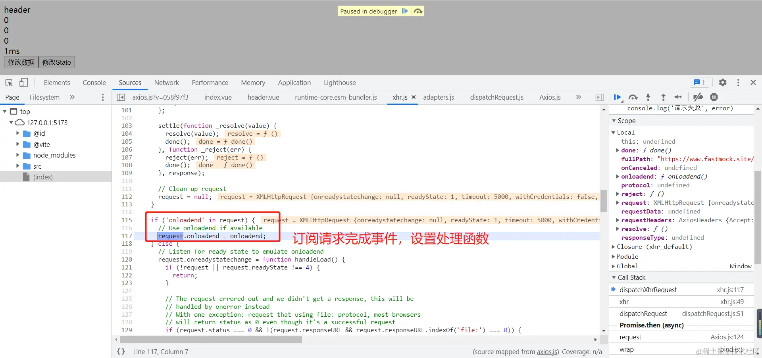This screenshot has width=762, height=358.
Task: Open the header.vue file tab
Action: [263, 97]
